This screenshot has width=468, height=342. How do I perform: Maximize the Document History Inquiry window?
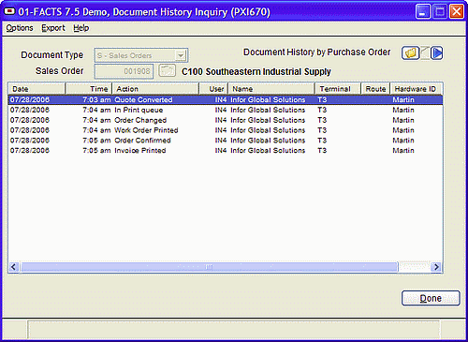coord(440,11)
